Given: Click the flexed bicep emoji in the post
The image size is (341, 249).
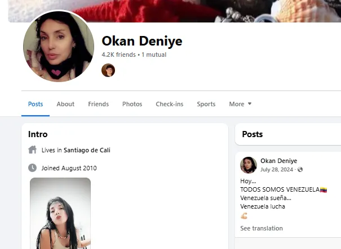Looking at the screenshot, I should pyautogui.click(x=244, y=216).
